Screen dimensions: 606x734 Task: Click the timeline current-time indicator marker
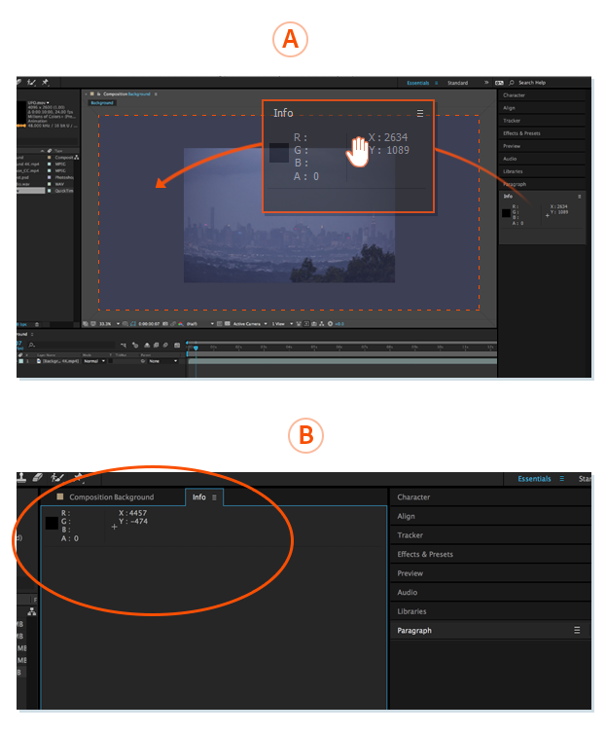pos(195,347)
